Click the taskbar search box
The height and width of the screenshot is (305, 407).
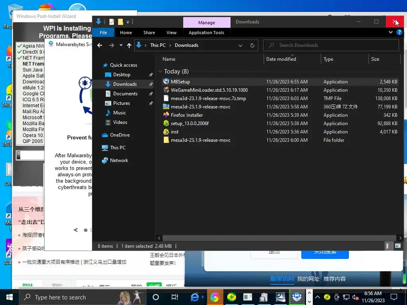point(83,297)
